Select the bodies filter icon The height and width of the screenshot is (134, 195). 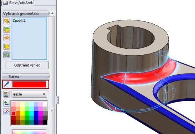coord(6,46)
